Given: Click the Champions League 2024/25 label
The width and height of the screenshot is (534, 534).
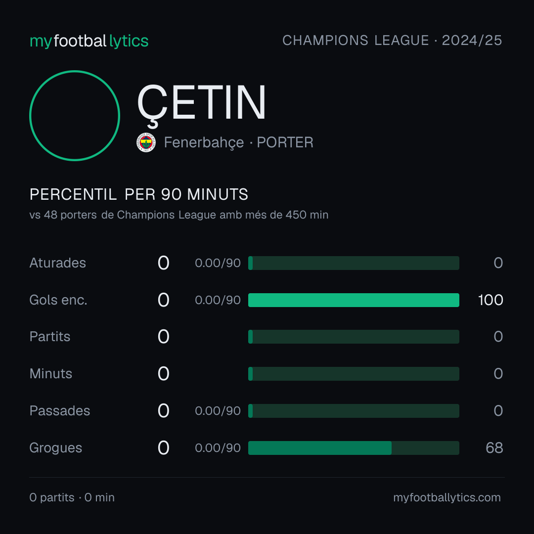Looking at the screenshot, I should pyautogui.click(x=392, y=40).
